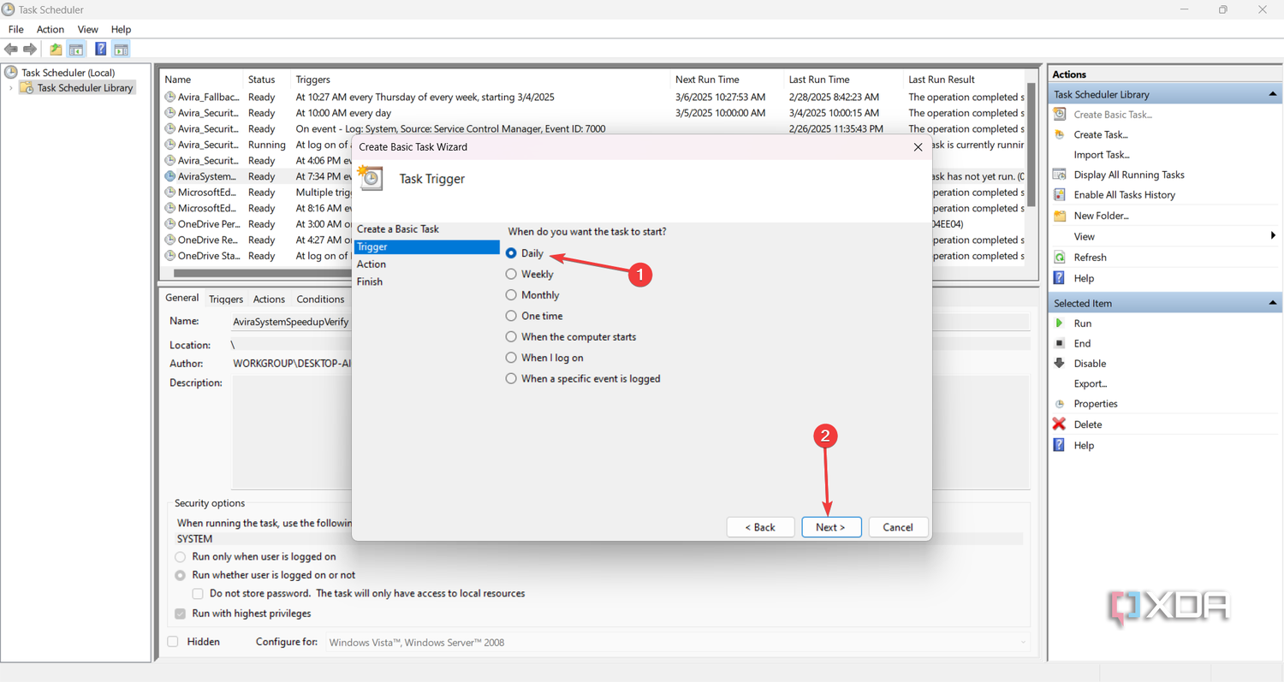Viewport: 1284px width, 682px height.
Task: Open the Action menu
Action: pyautogui.click(x=51, y=29)
